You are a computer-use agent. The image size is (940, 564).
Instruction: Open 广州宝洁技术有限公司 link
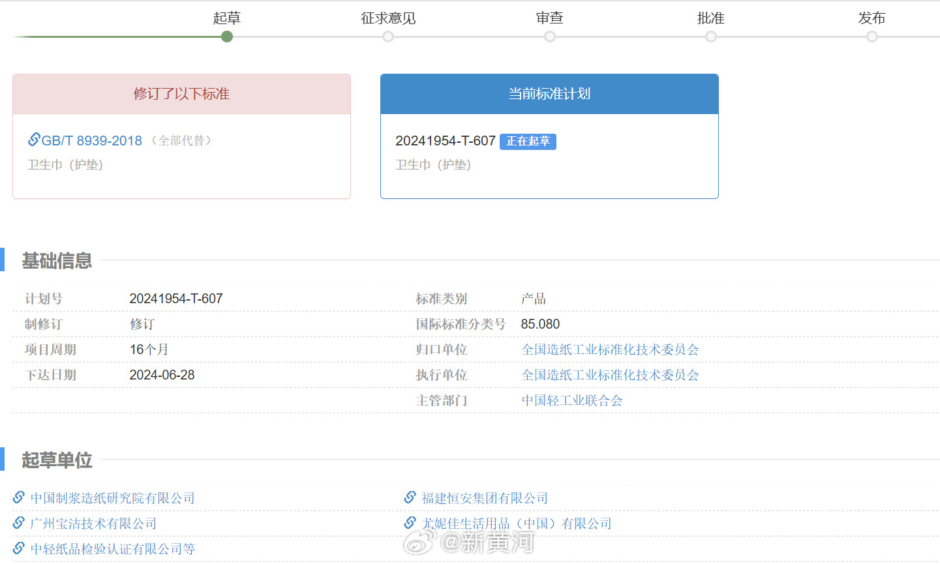(x=93, y=524)
